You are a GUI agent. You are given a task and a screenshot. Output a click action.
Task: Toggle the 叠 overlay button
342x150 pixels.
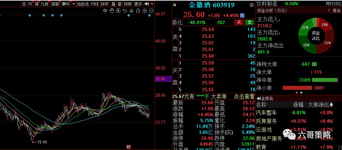pyautogui.click(x=113, y=4)
